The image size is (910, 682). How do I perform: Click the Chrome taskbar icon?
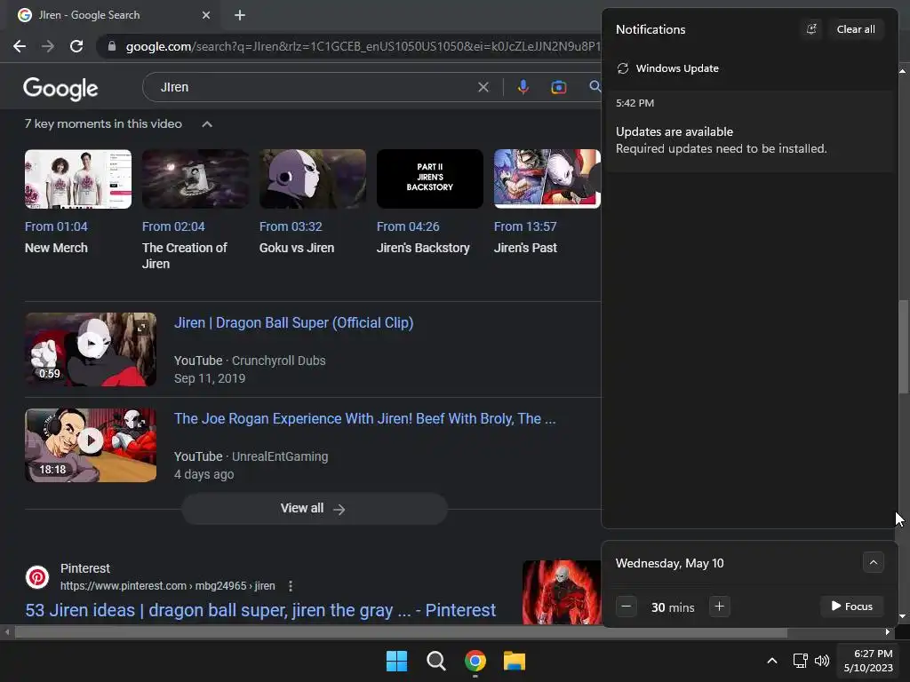coord(475,661)
